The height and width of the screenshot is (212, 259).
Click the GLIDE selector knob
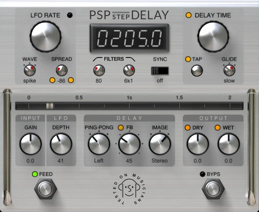point(229,70)
